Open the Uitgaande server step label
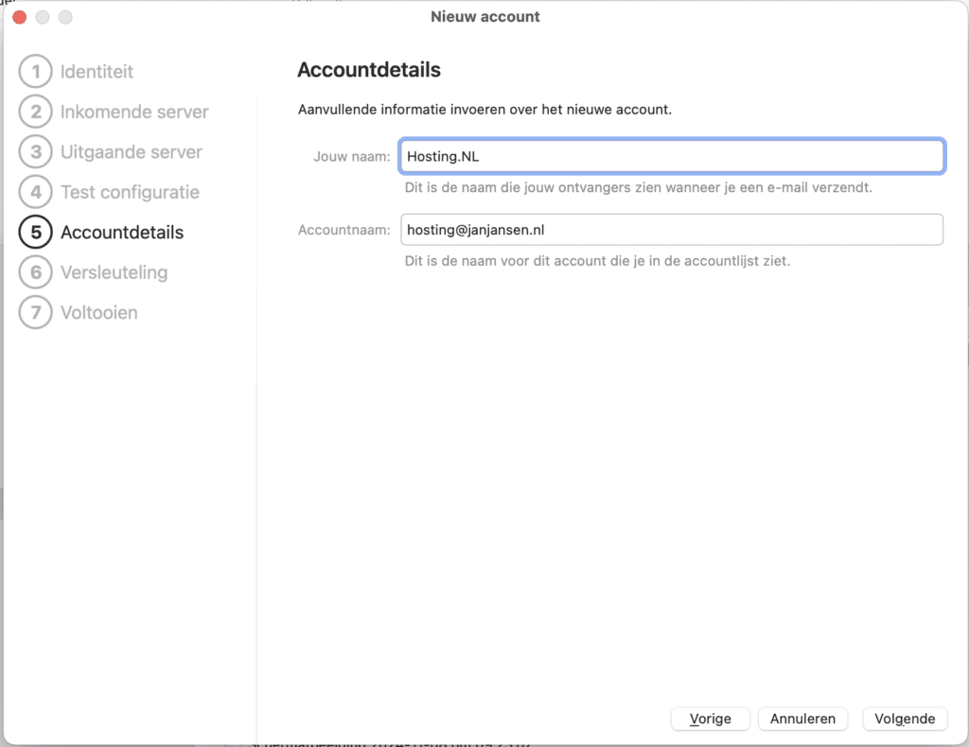Image resolution: width=969 pixels, height=747 pixels. coord(132,152)
